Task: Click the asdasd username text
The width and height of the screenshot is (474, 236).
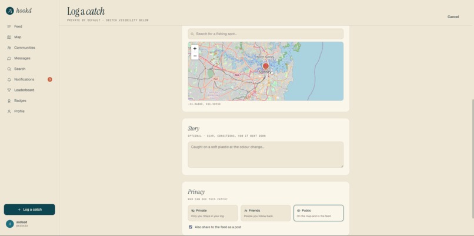Action: (22, 222)
